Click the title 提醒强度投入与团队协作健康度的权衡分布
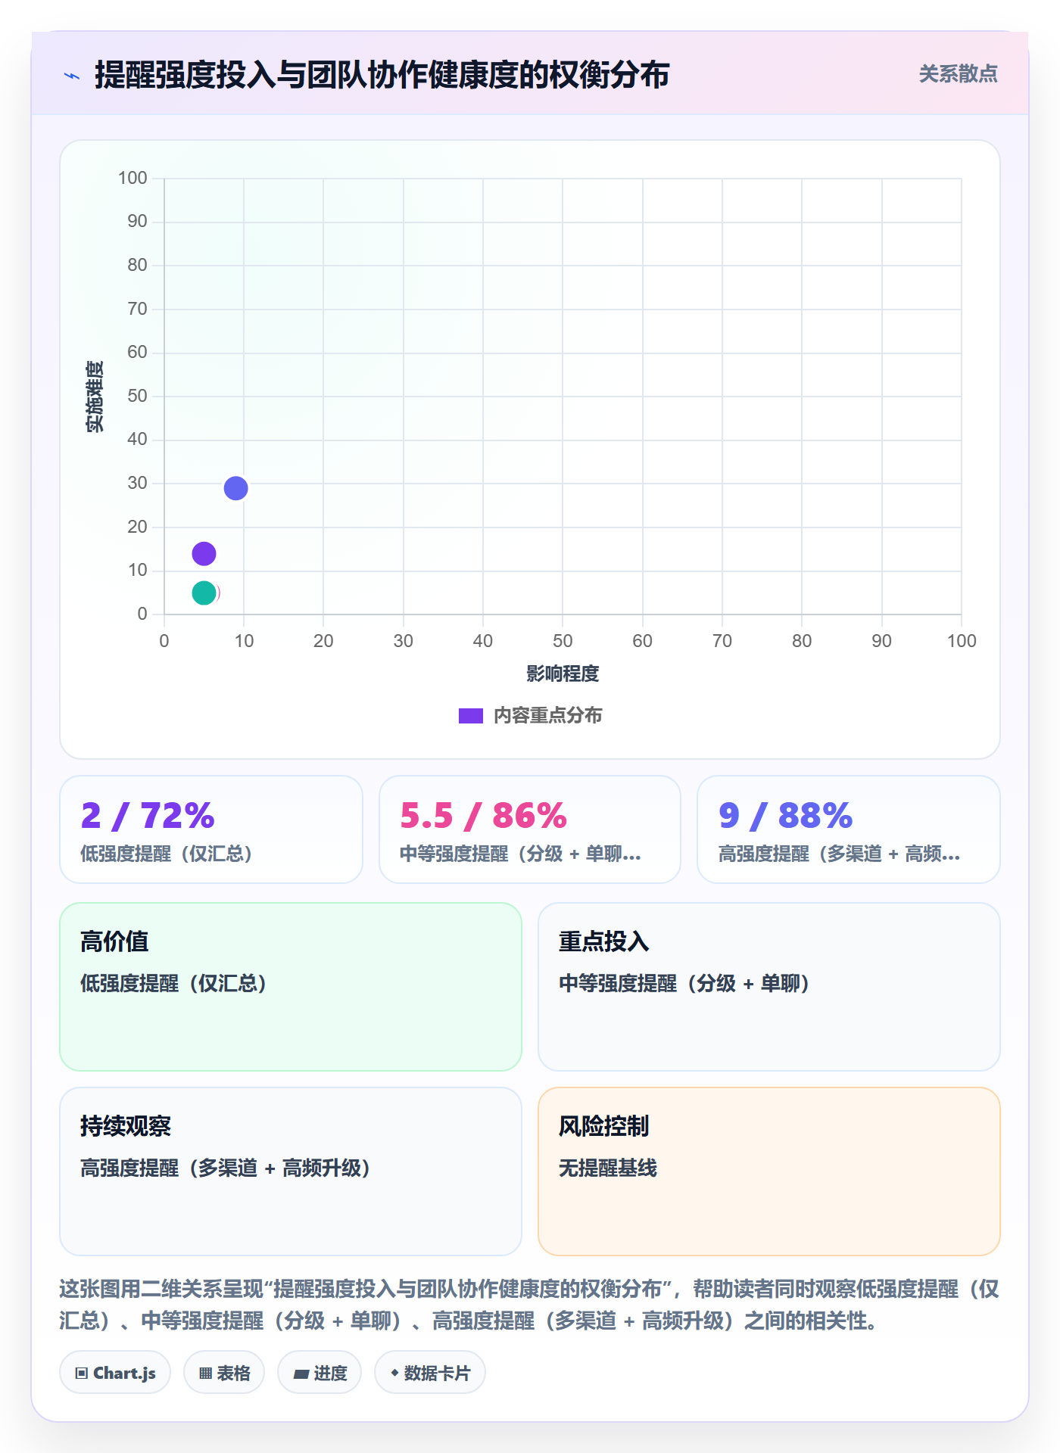Screen dimensions: 1060x1453 (382, 75)
